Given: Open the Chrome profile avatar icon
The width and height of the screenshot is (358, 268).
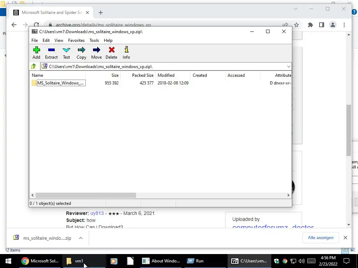Looking at the screenshot, I should 333,25.
